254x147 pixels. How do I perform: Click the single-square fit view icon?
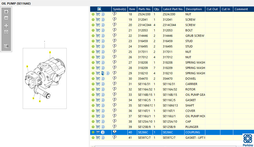click(6, 32)
